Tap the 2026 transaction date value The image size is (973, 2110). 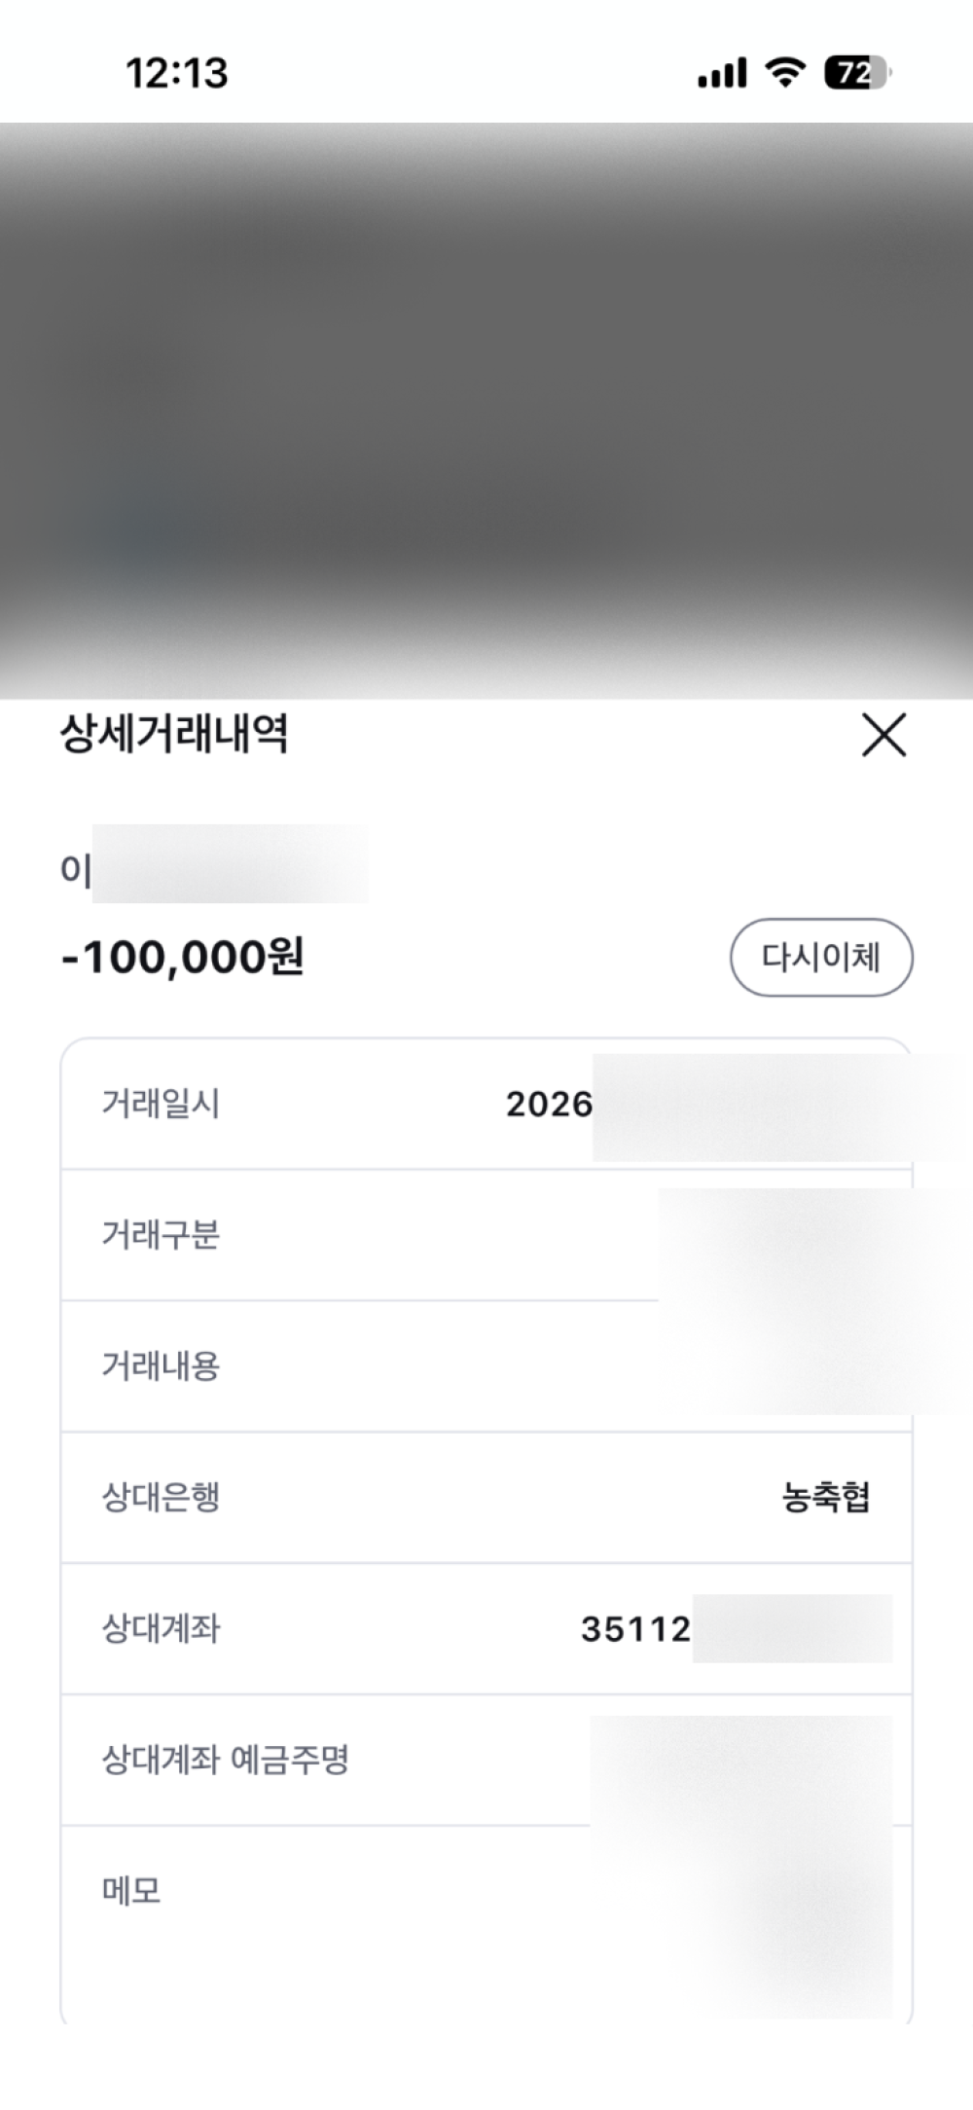549,1105
